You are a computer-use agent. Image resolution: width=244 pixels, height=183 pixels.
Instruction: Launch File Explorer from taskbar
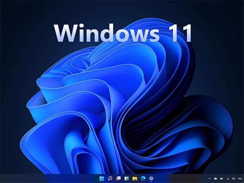pos(135,178)
